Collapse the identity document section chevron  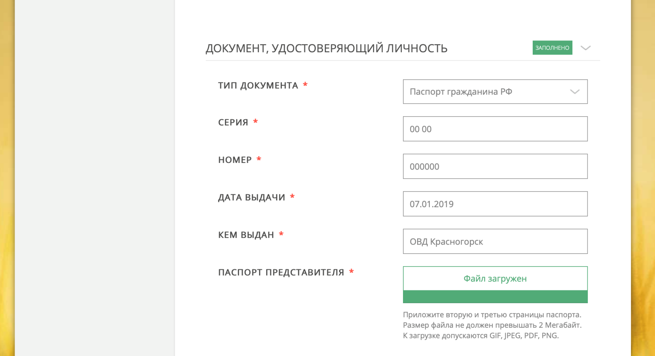coord(585,48)
